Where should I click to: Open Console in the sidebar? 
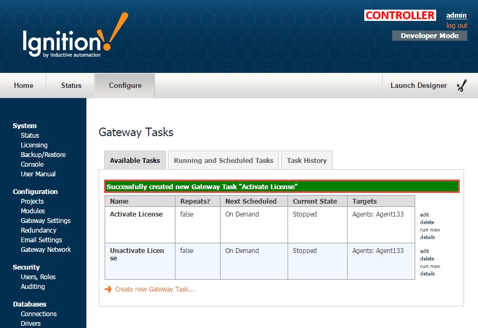[x=32, y=165]
